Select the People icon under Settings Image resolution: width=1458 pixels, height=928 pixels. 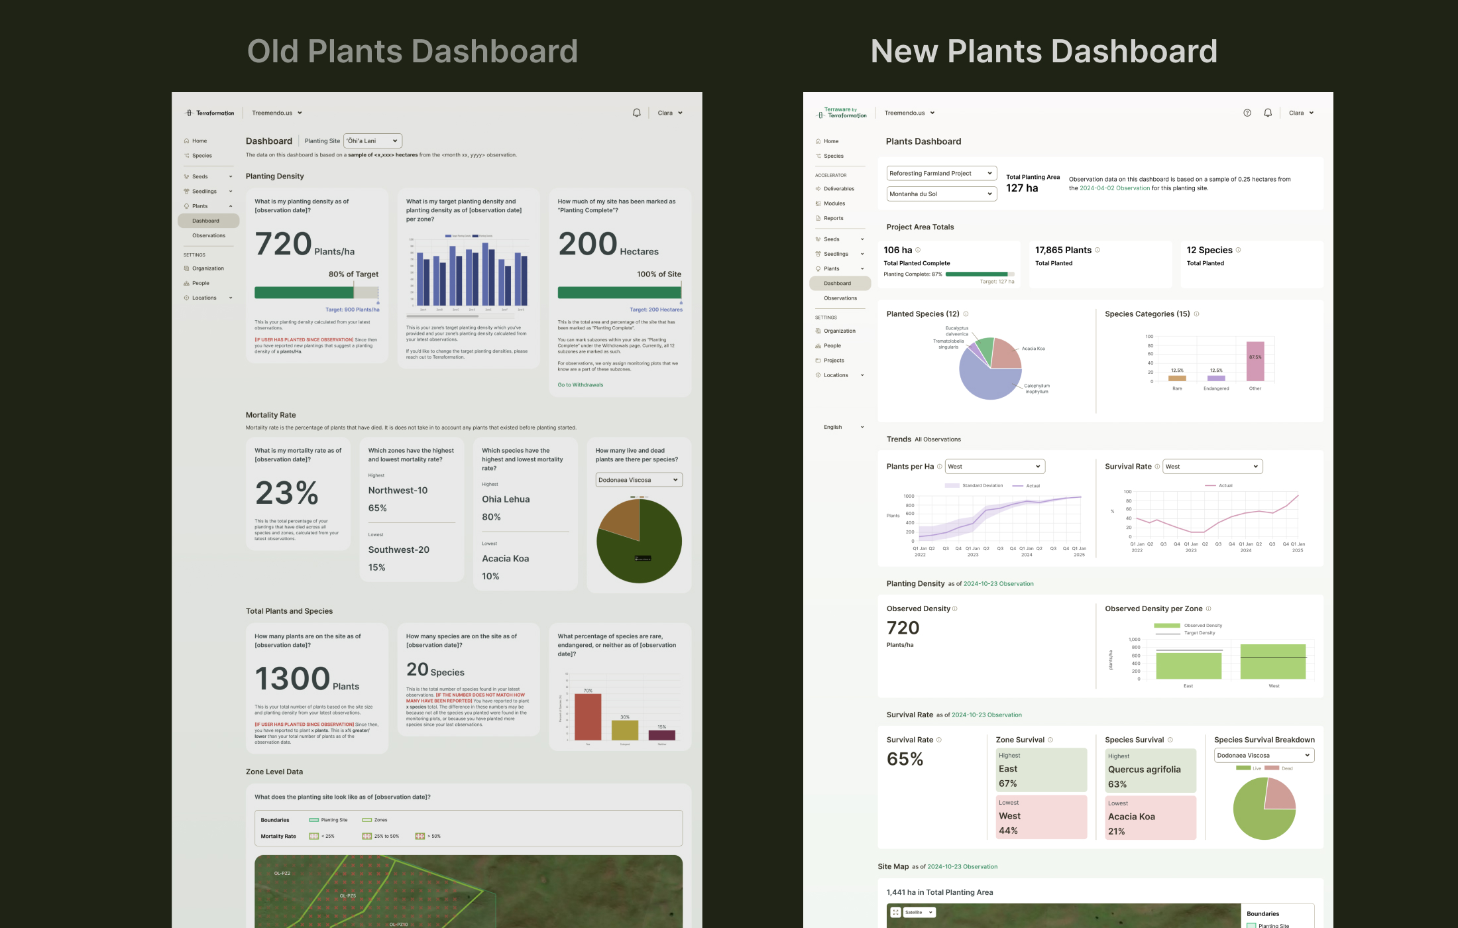[x=818, y=345]
